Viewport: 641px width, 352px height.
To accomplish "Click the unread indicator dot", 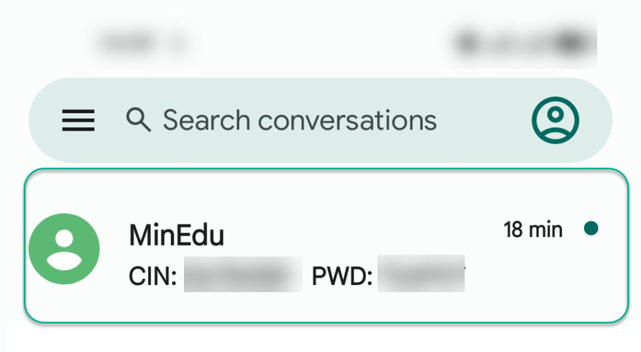I will pos(591,228).
